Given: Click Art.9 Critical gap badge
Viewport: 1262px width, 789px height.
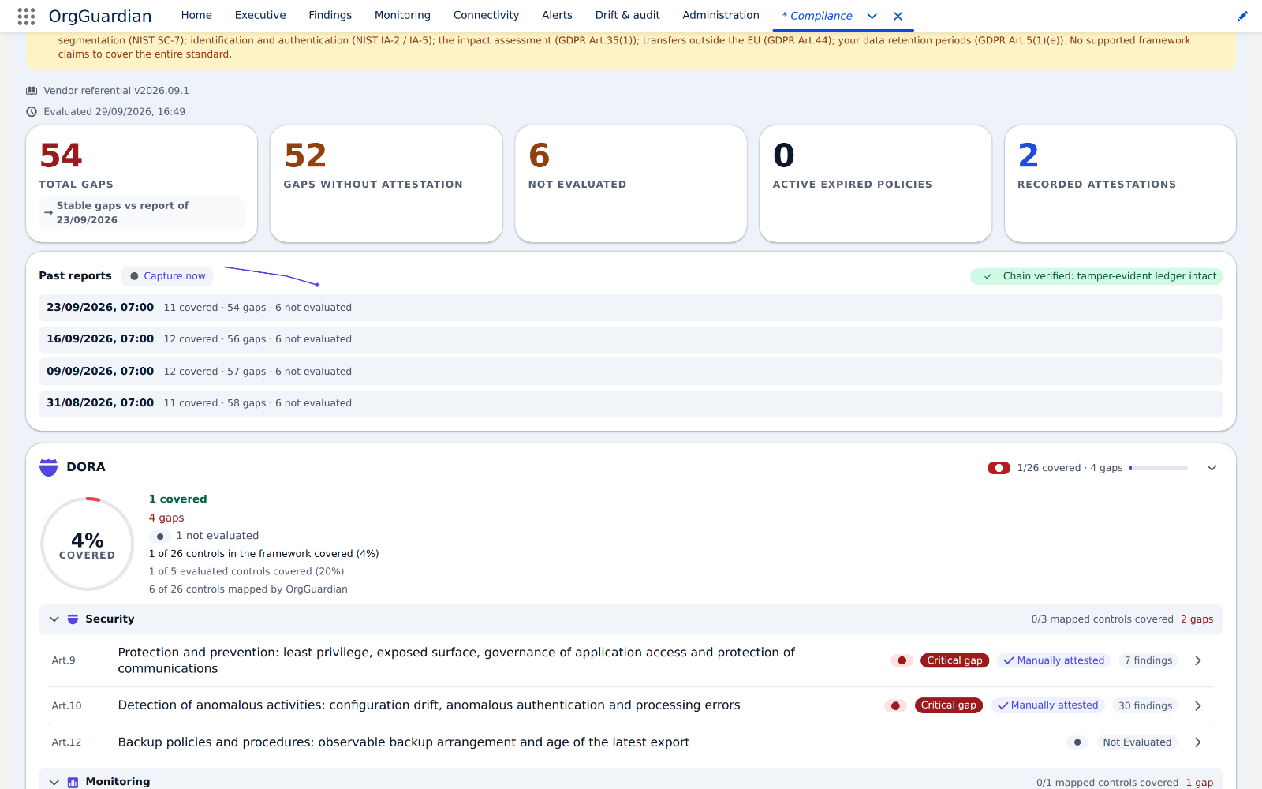Looking at the screenshot, I should coord(954,660).
